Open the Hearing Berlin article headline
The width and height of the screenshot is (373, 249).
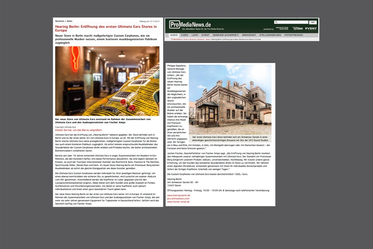[x=106, y=29]
